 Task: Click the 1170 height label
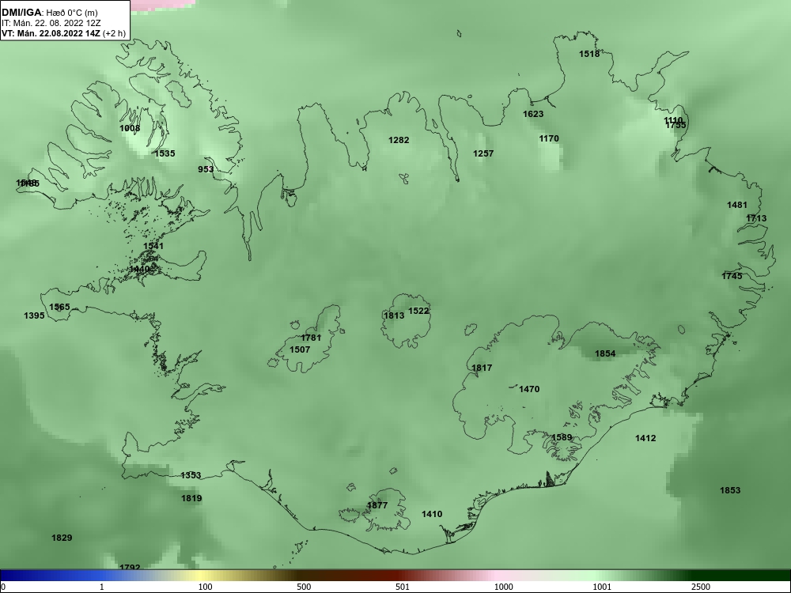pos(549,138)
